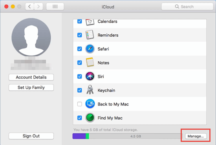
Task: Uncheck the Calendars checkbox
Action: click(79, 21)
